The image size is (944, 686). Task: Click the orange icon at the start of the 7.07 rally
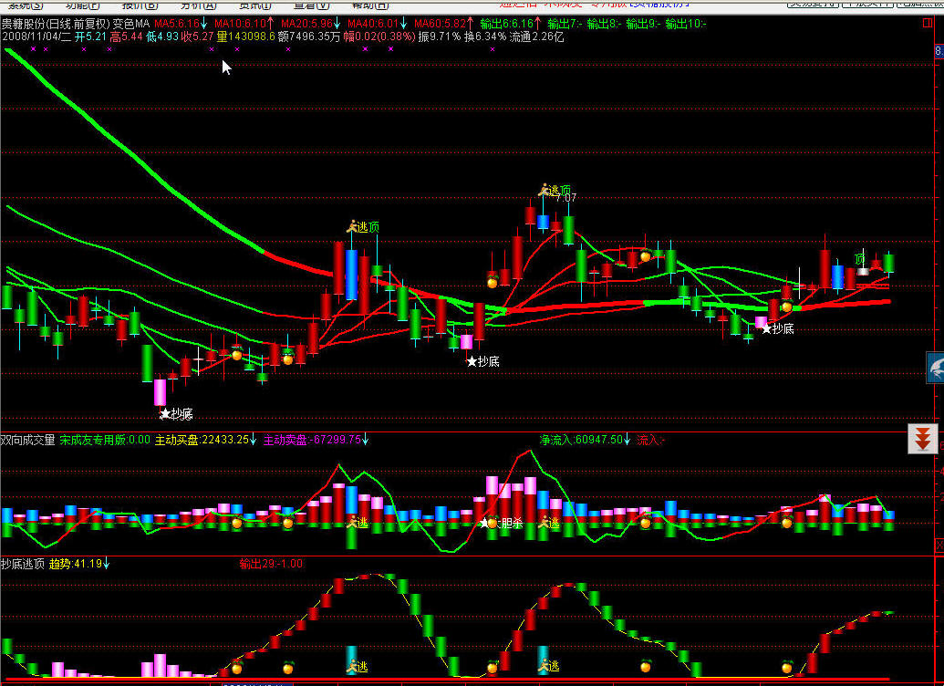[492, 281]
